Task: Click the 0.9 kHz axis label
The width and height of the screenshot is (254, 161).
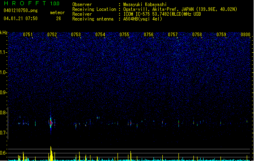Action: [3, 93]
